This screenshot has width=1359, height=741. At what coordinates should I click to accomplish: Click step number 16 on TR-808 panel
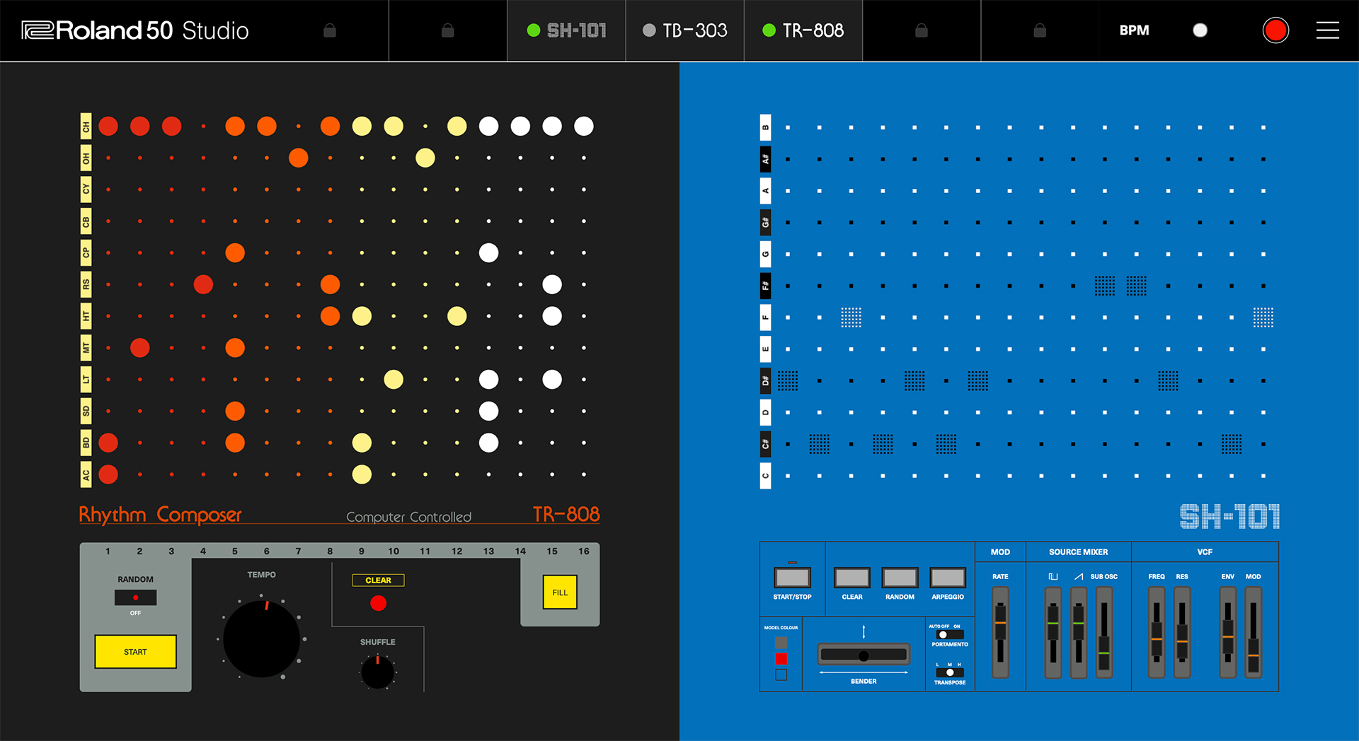pyautogui.click(x=584, y=551)
